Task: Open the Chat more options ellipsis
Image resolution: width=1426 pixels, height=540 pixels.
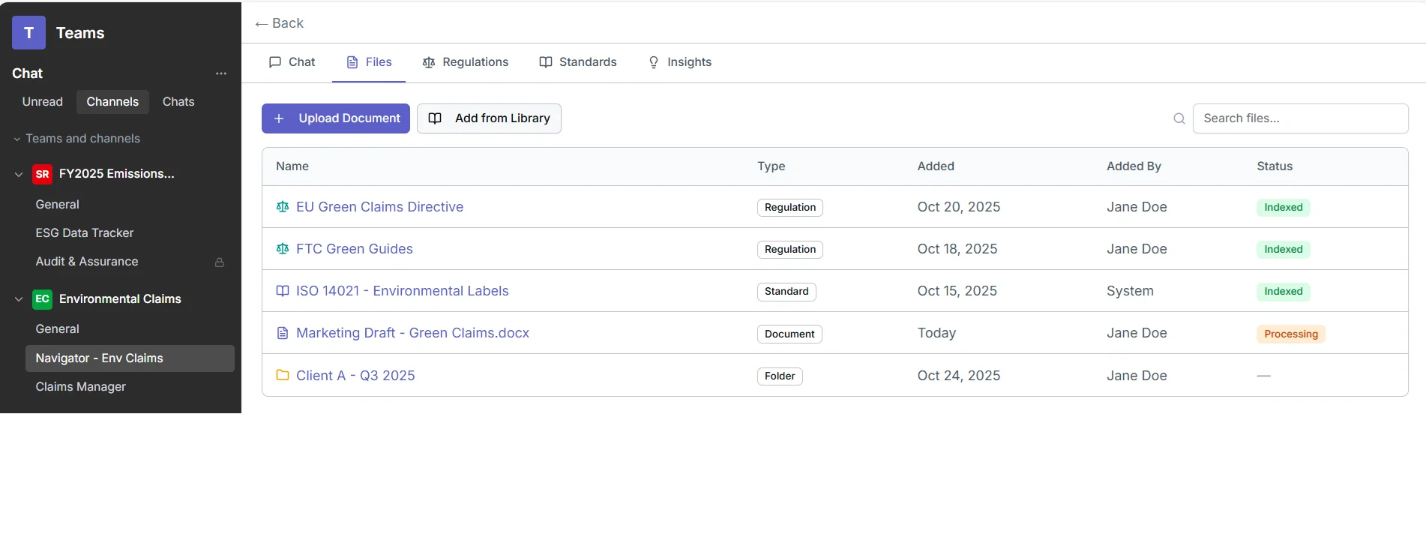Action: (x=221, y=73)
